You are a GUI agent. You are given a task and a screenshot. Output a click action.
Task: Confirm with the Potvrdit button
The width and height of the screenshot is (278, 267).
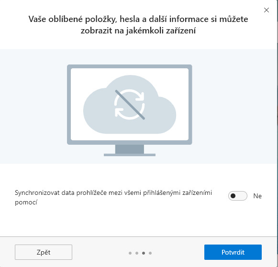(233, 252)
